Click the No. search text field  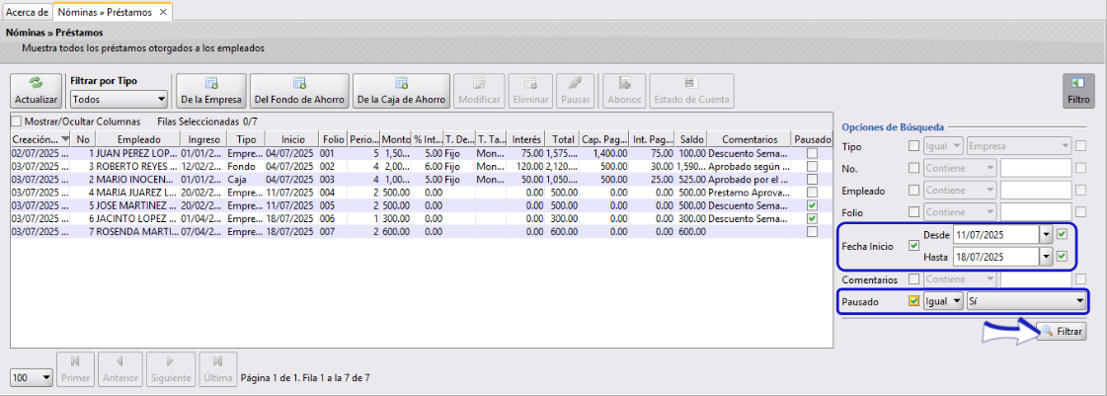tap(1036, 168)
